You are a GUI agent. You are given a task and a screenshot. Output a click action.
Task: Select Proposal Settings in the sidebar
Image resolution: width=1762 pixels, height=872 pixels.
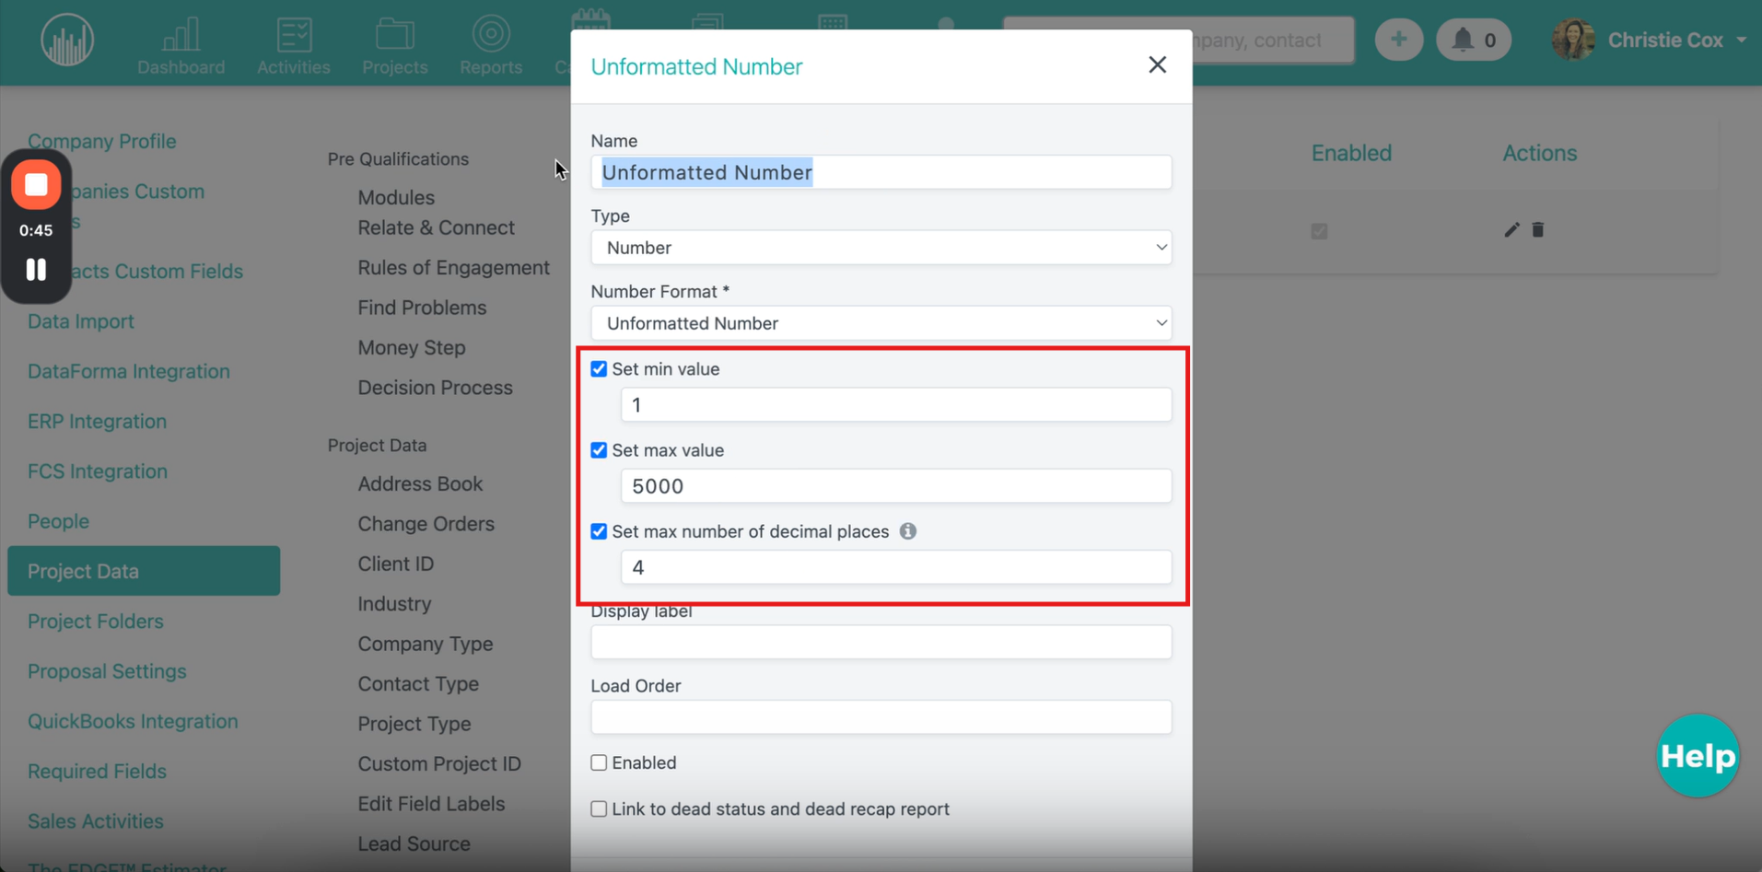point(107,671)
